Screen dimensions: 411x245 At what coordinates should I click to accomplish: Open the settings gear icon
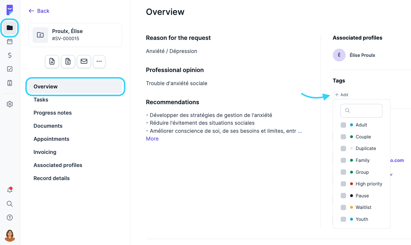10,104
